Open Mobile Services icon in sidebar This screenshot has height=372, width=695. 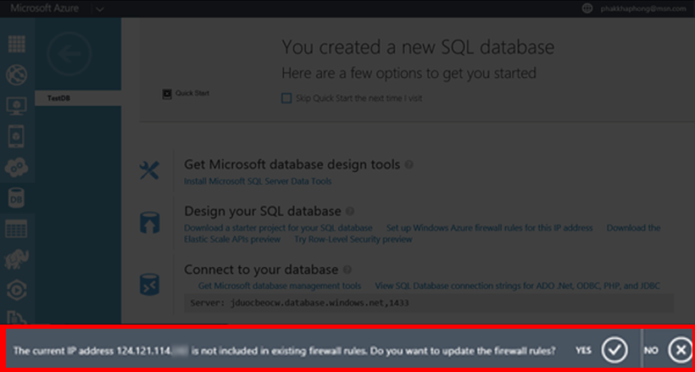[x=16, y=137]
